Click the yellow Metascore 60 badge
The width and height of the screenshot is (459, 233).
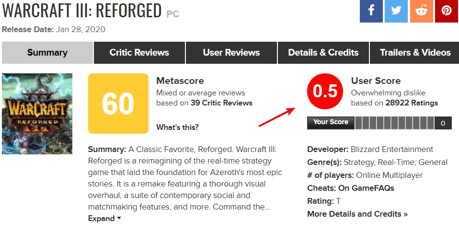click(118, 104)
